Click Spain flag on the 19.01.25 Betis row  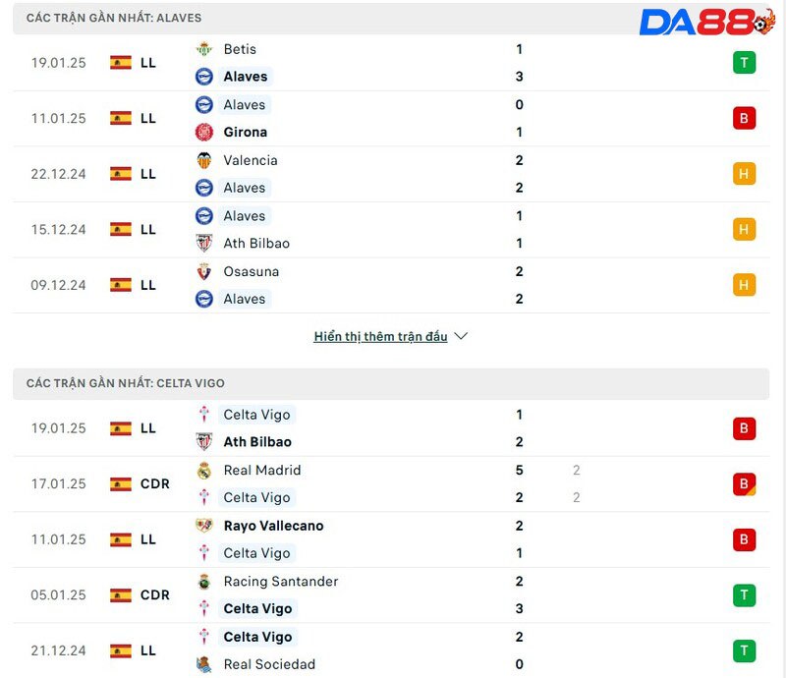click(x=121, y=63)
